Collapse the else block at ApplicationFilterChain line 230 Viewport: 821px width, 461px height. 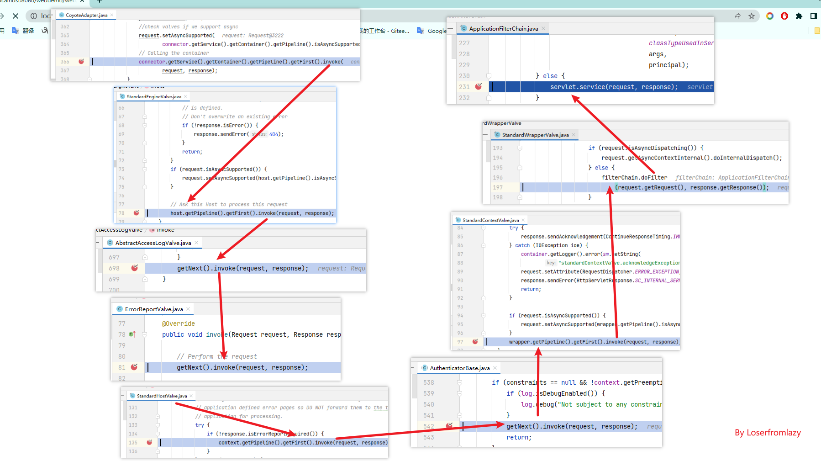point(489,76)
